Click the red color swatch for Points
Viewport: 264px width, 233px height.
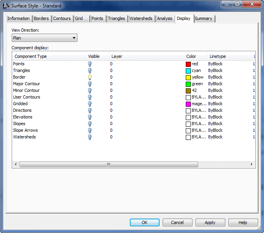point(188,64)
